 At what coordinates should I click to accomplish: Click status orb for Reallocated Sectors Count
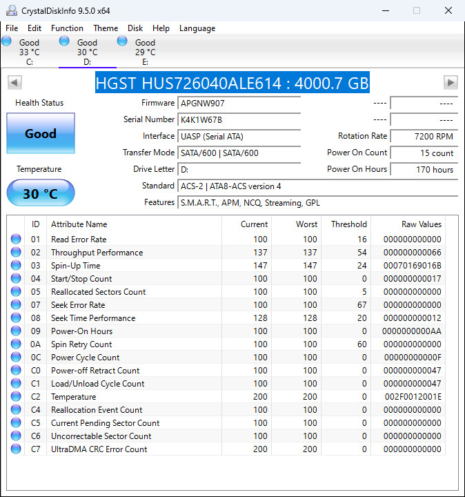[x=16, y=291]
